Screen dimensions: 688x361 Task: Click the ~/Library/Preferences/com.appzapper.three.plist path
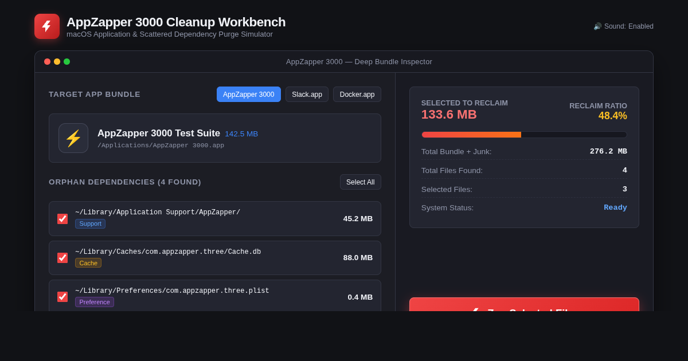pos(172,291)
